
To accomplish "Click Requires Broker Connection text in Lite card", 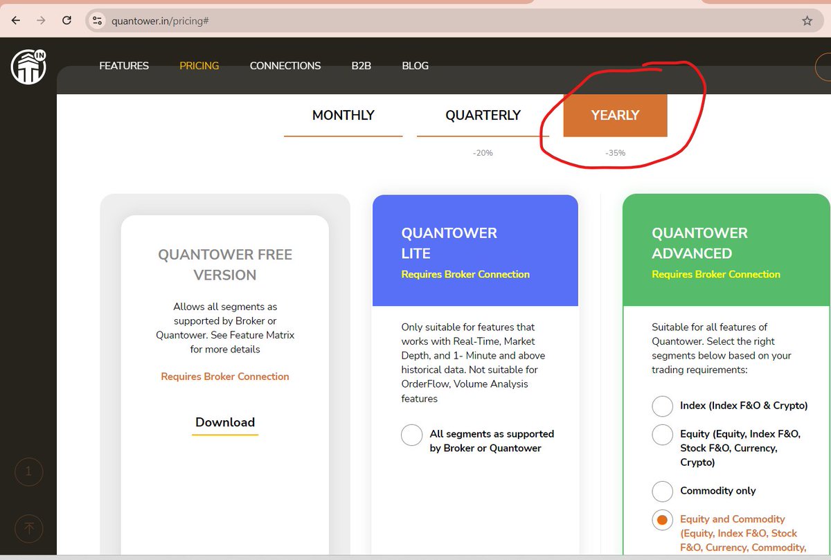I will pyautogui.click(x=465, y=274).
